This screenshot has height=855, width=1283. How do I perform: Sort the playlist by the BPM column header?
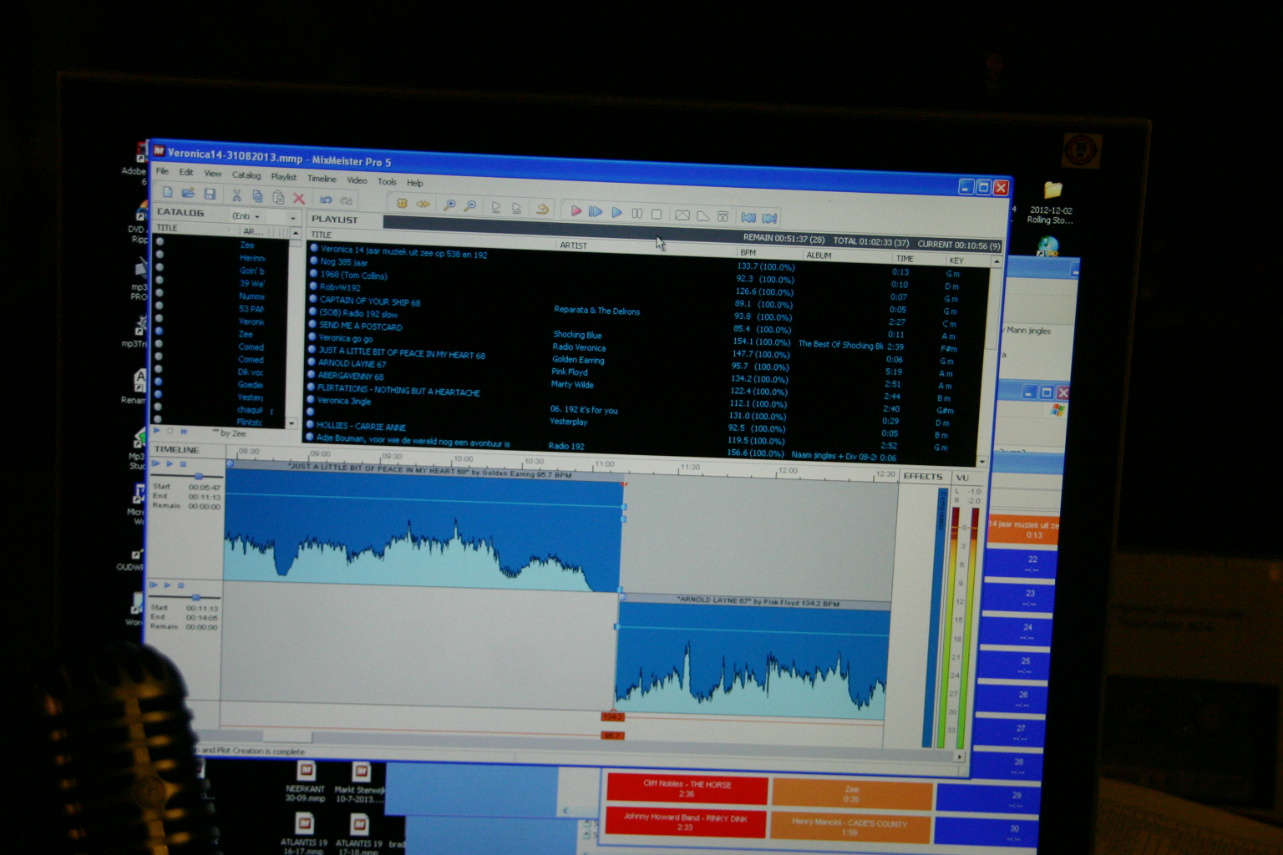748,252
